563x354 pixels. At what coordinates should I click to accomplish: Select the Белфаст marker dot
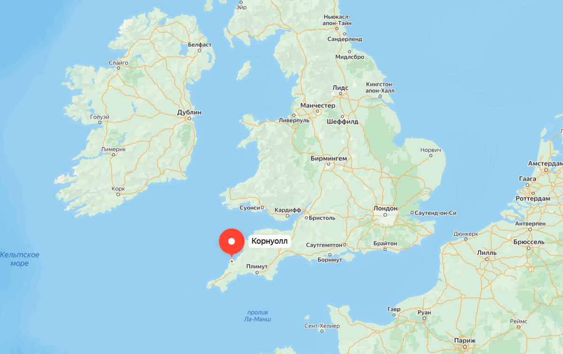click(x=200, y=51)
